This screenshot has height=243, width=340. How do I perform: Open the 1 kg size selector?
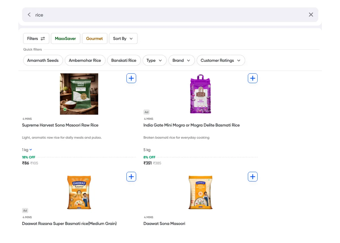click(x=27, y=150)
